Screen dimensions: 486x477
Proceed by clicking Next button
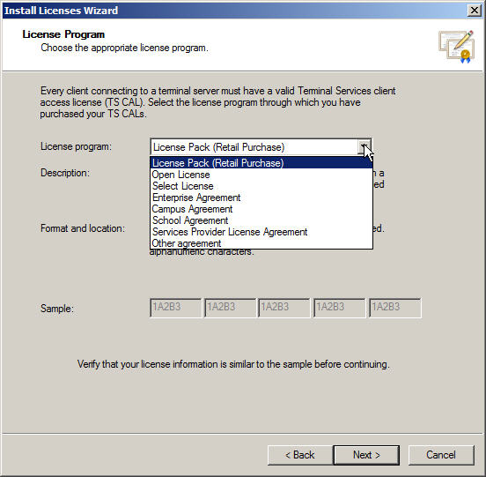point(366,455)
